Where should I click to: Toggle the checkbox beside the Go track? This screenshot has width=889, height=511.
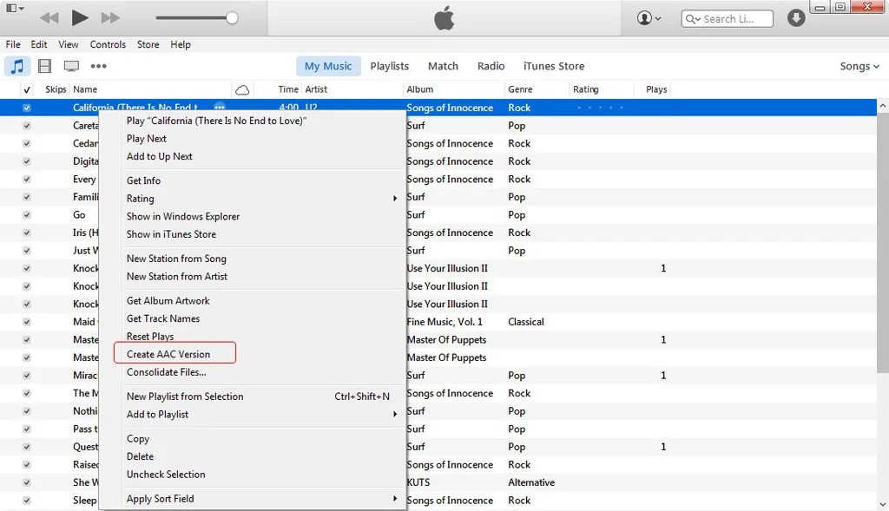[x=27, y=214]
